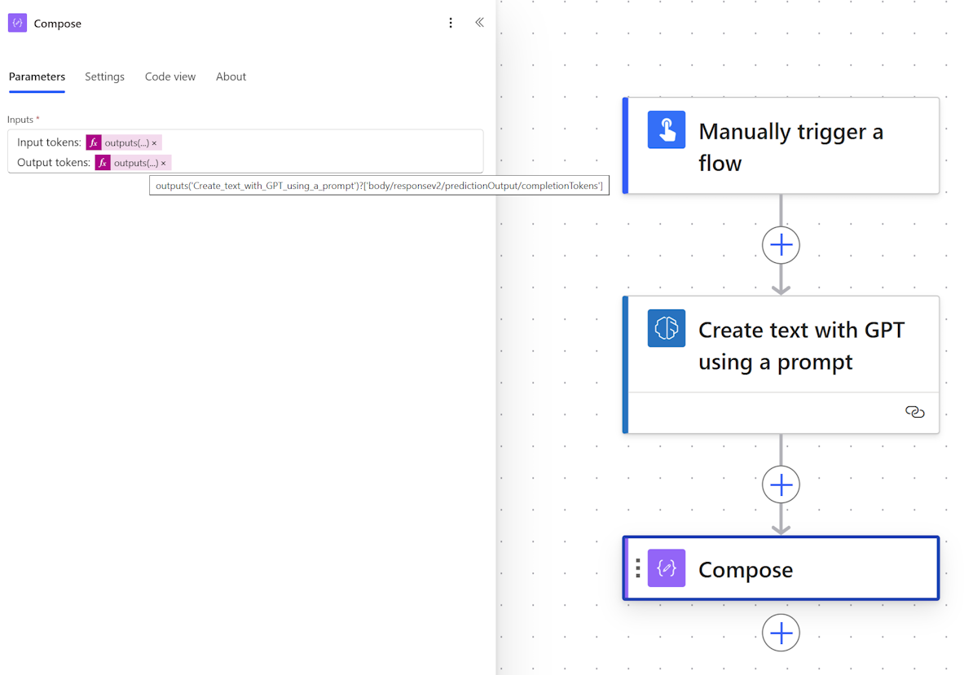Open the Code view tab
This screenshot has height=675, width=973.
point(170,77)
